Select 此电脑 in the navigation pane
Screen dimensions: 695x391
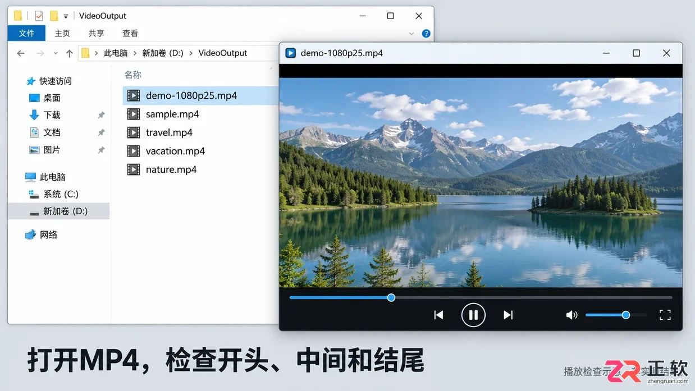pyautogui.click(x=53, y=177)
